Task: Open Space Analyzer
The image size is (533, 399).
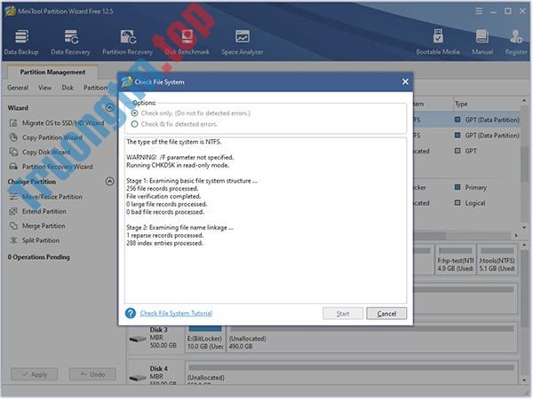Action: (x=242, y=42)
